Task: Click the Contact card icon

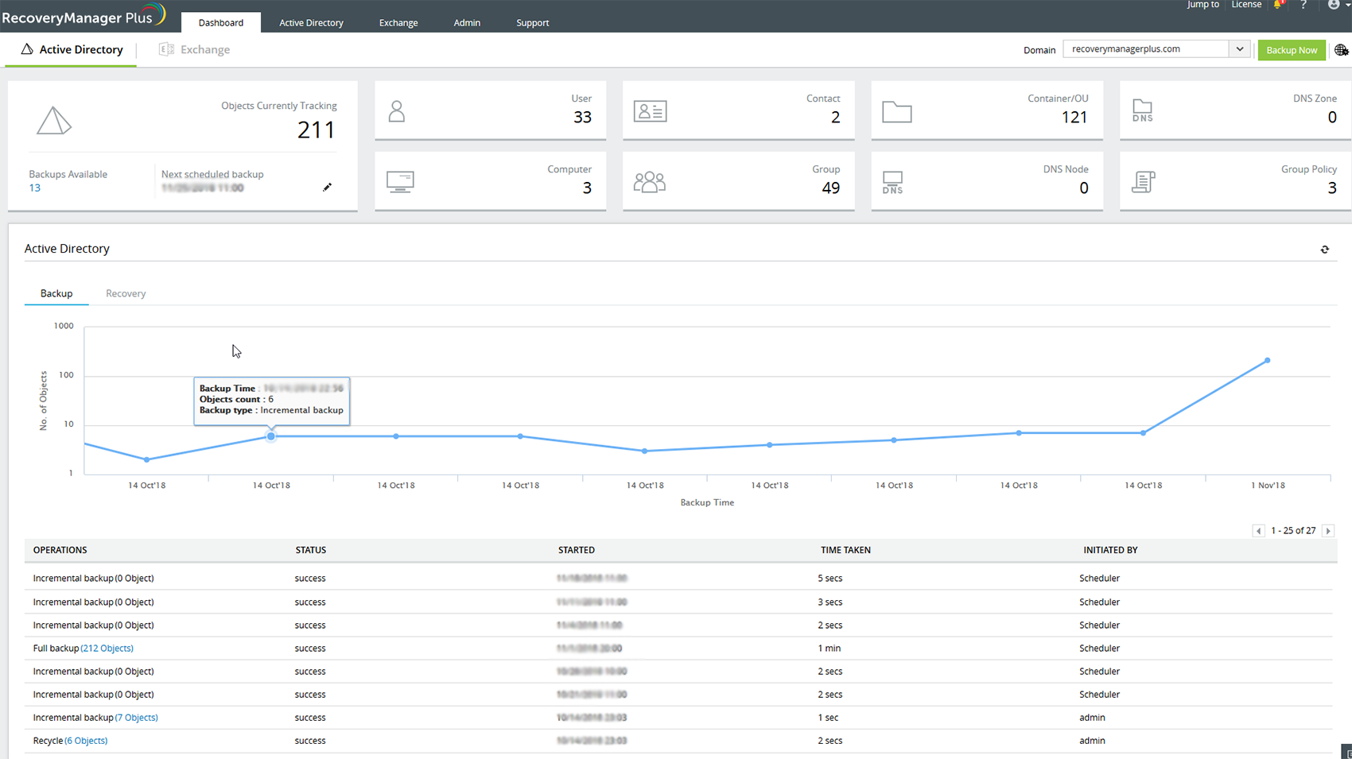Action: 650,111
